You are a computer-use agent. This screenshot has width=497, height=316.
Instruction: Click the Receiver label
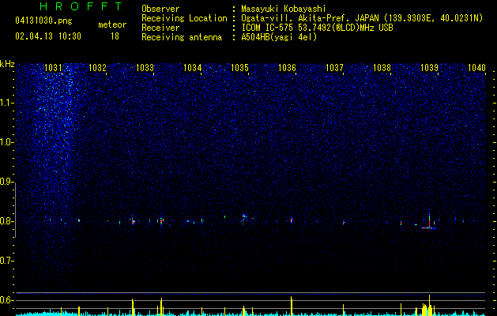pos(160,28)
